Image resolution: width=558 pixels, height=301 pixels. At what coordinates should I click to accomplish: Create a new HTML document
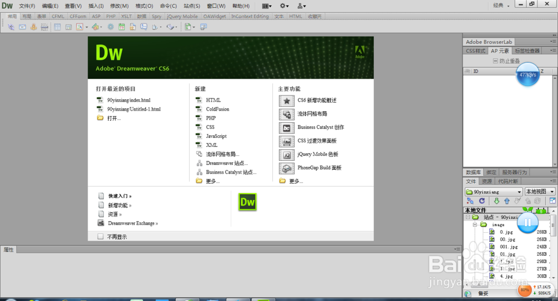pos(213,100)
